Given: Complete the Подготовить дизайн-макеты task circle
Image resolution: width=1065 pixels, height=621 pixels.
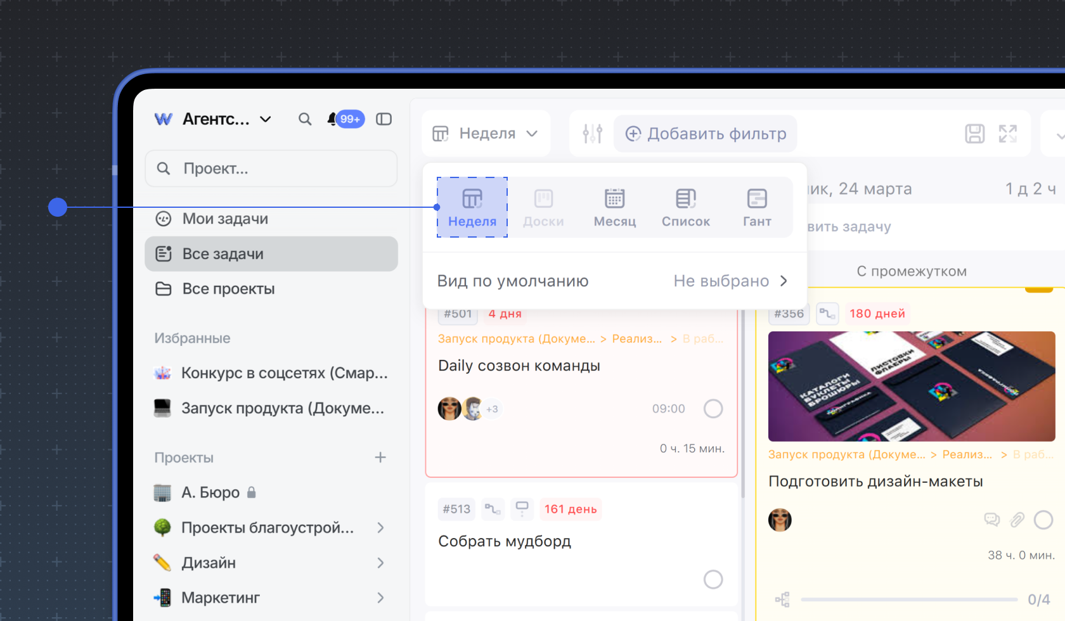Looking at the screenshot, I should 1043,520.
